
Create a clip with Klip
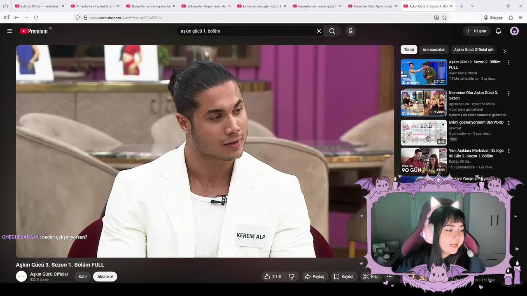[370, 277]
